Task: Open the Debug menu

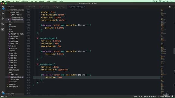Action: coord(41,1)
